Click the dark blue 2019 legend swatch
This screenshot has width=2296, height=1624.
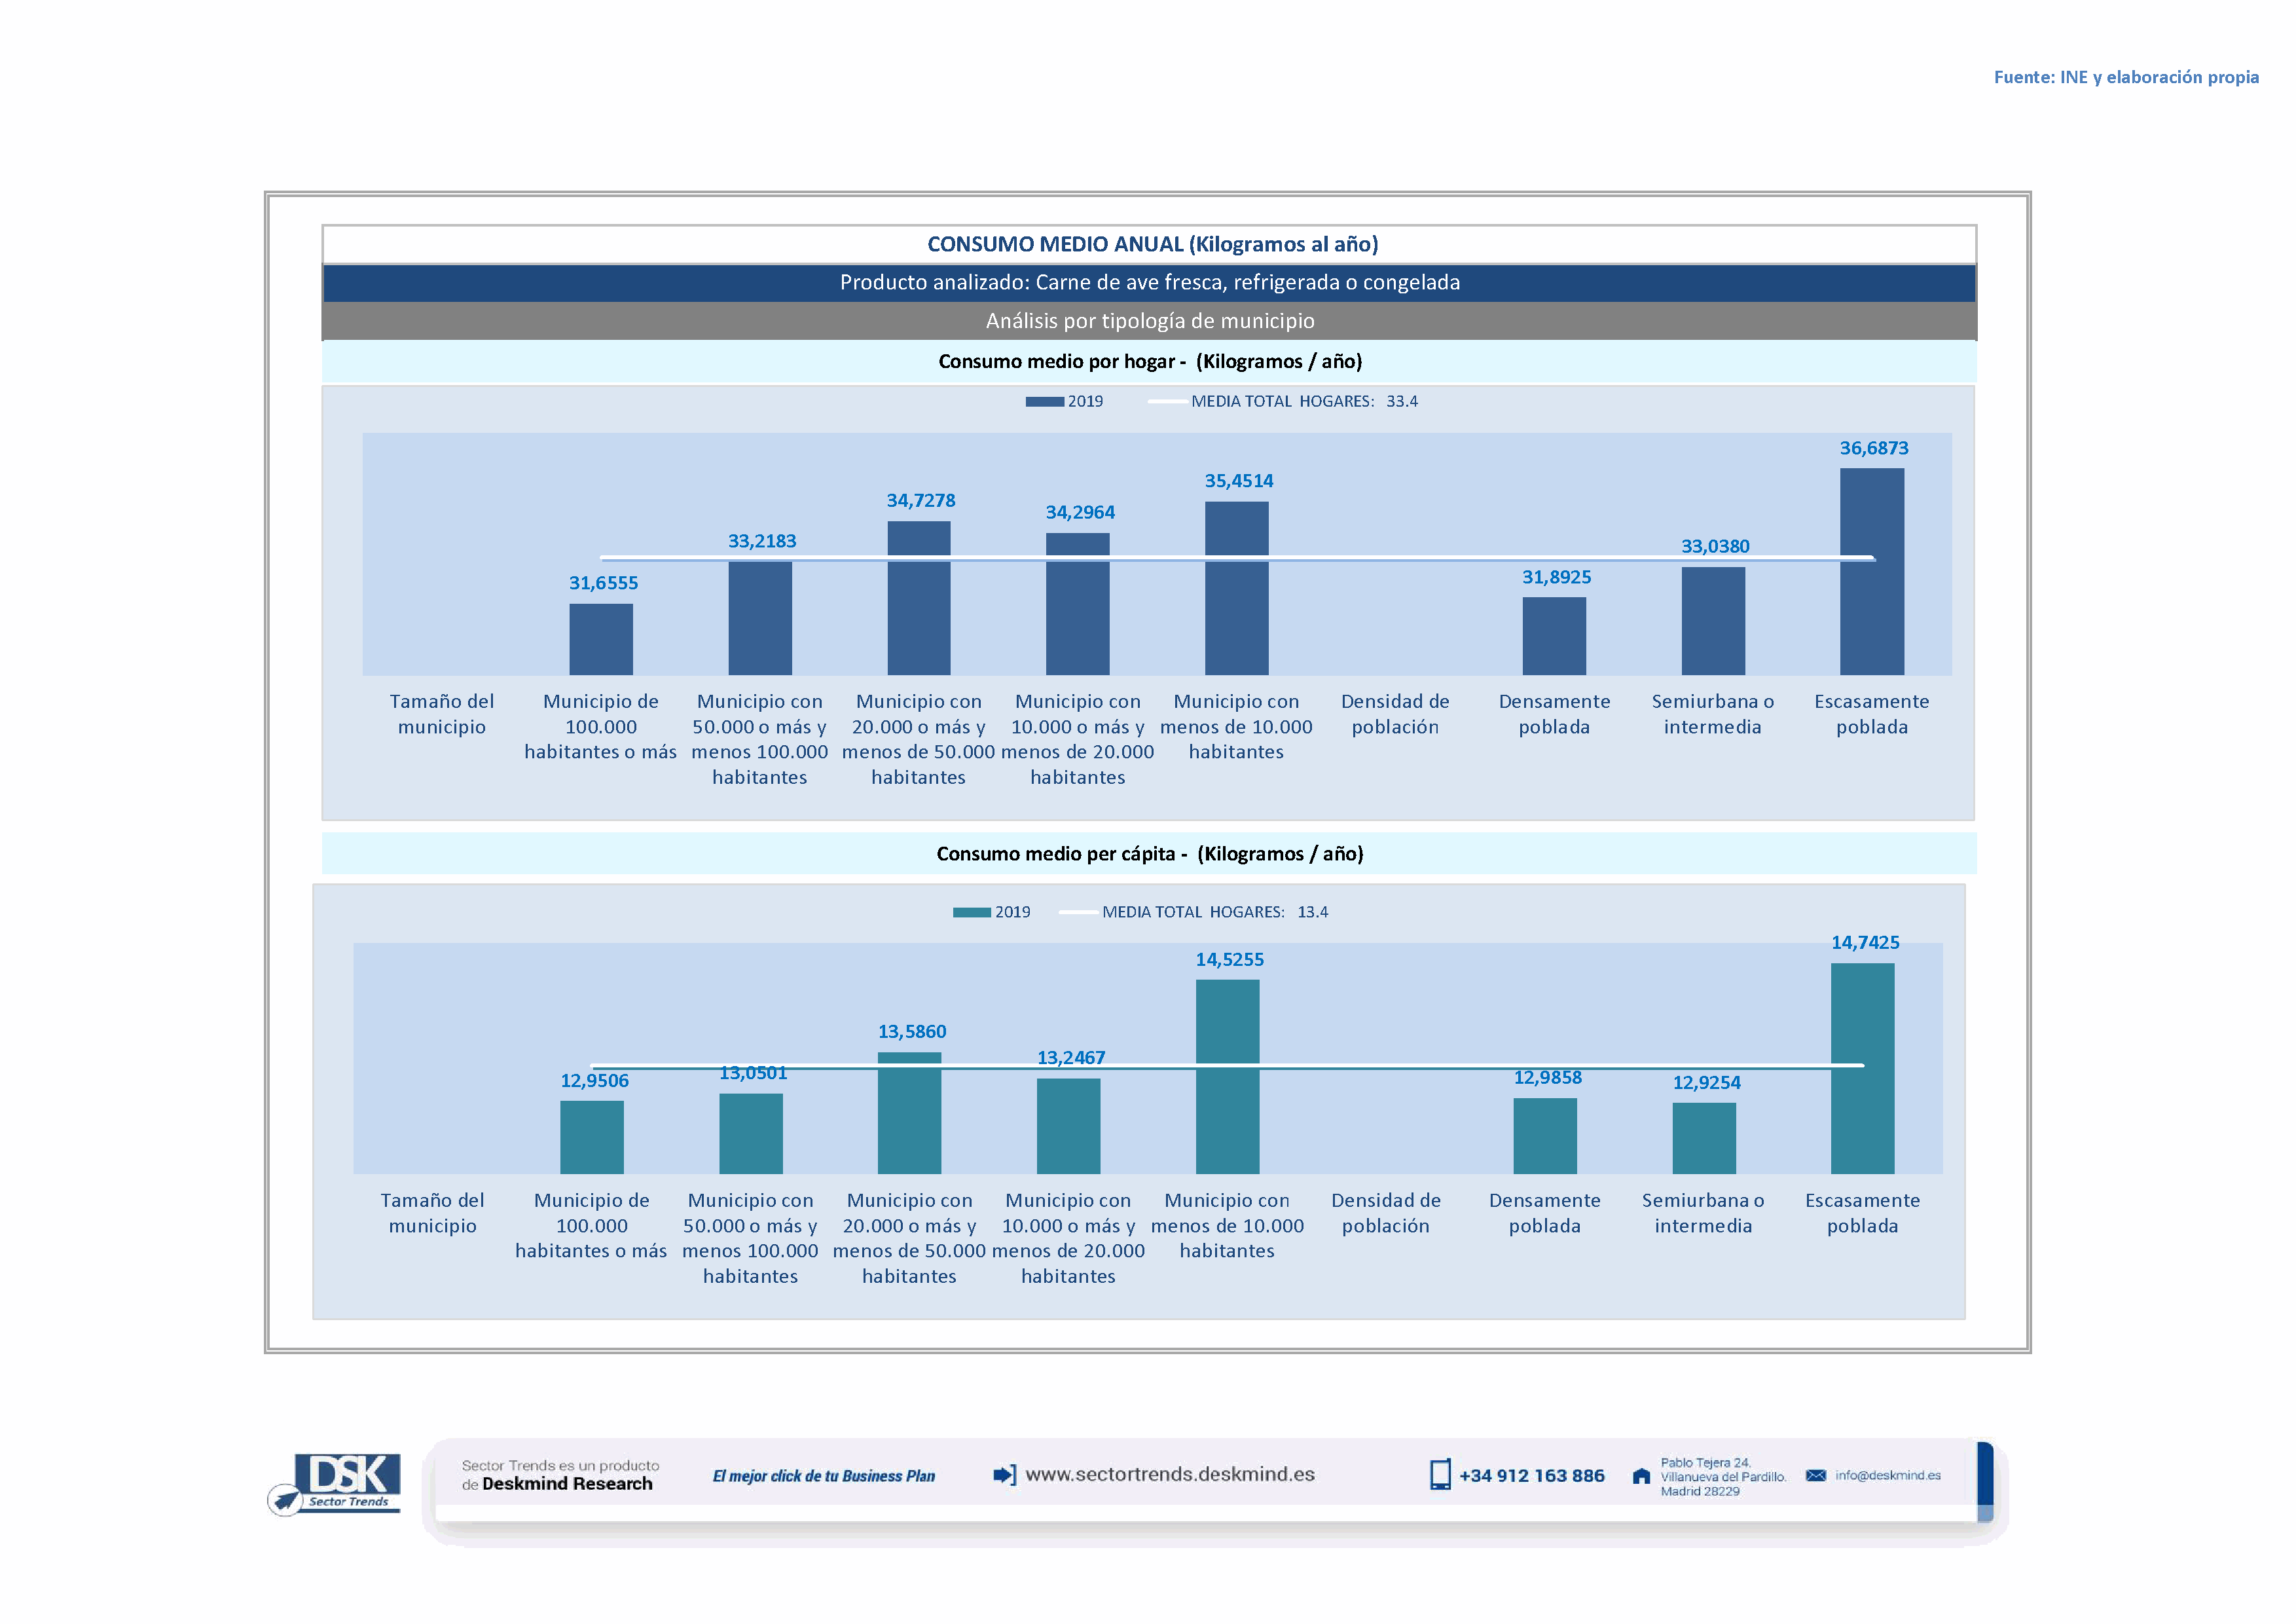(1044, 402)
